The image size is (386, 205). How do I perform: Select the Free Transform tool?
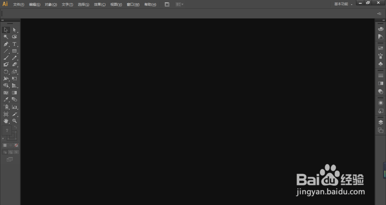(15, 79)
